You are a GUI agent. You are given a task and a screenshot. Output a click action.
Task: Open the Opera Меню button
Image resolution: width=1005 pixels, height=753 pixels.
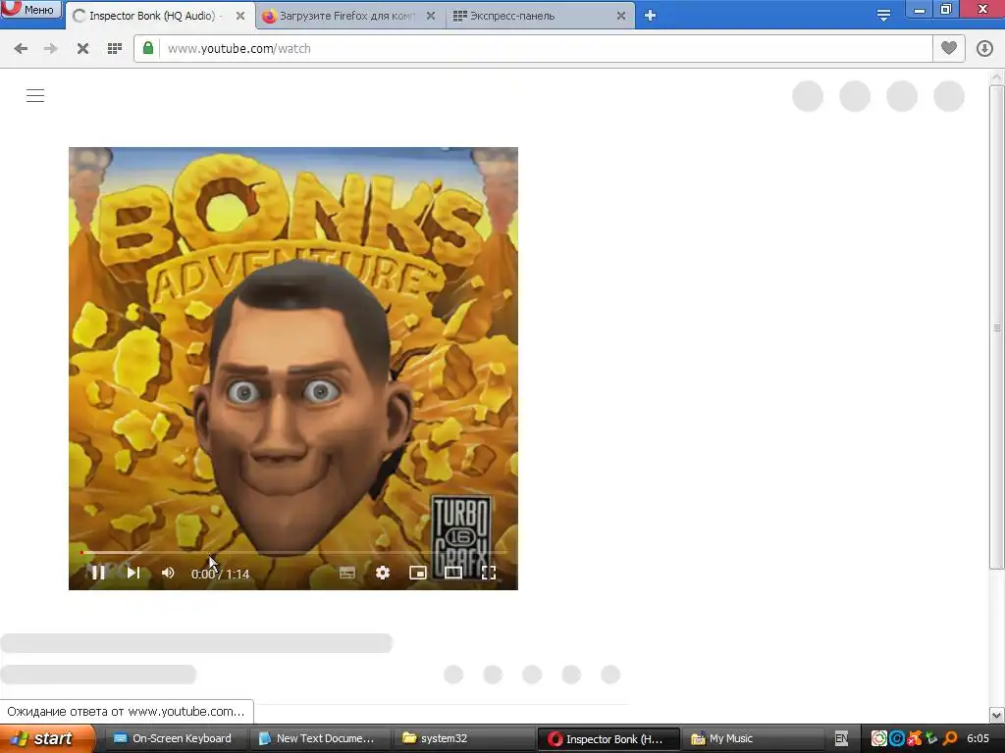click(30, 9)
